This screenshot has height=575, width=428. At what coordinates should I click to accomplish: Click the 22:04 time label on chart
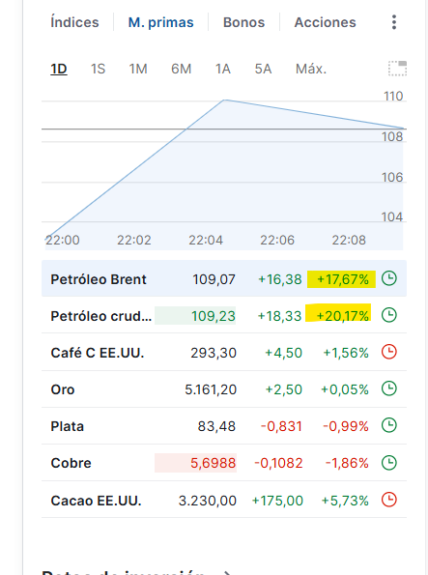206,241
